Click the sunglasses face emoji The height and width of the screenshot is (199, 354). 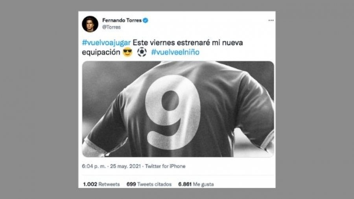[127, 52]
